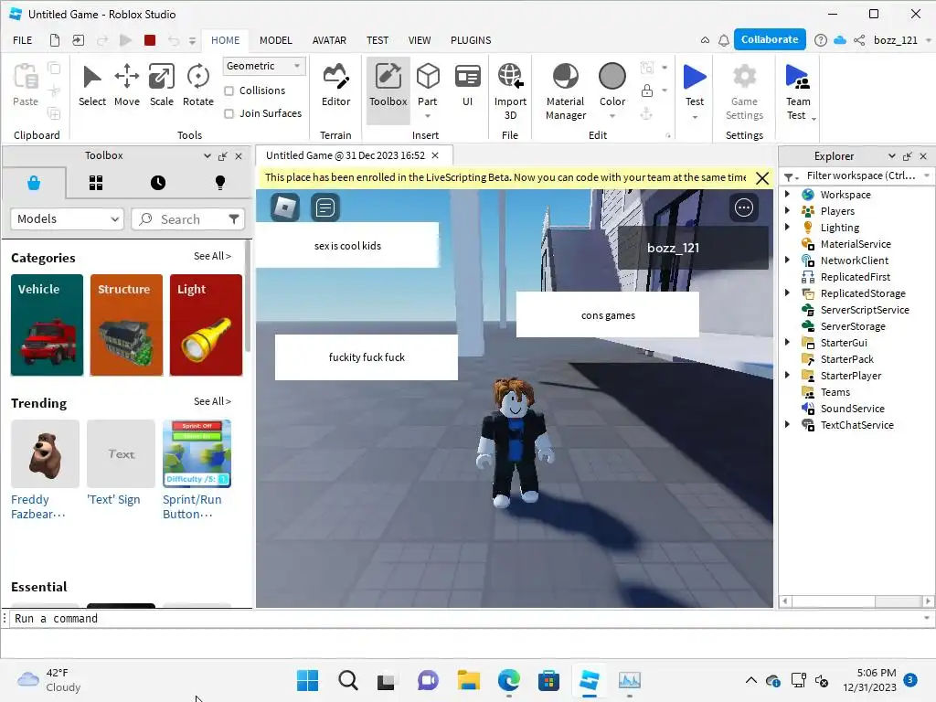This screenshot has width=936, height=702.
Task: Click the notifications bell icon
Action: pyautogui.click(x=724, y=40)
